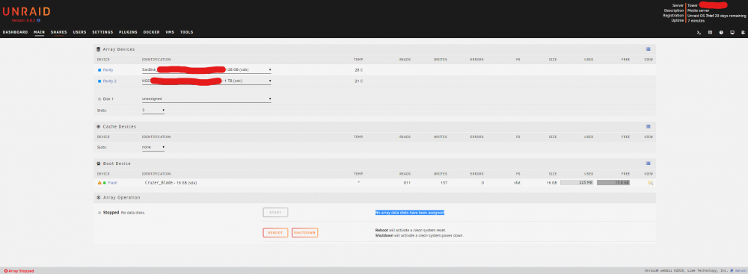Click the Reboot button
The width and height of the screenshot is (748, 274).
click(x=275, y=232)
